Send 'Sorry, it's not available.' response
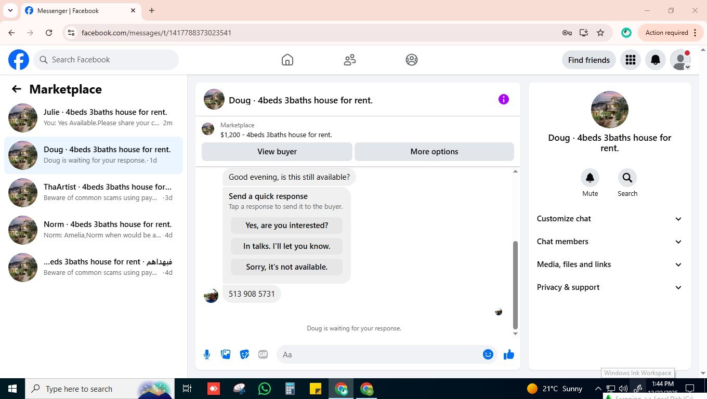The height and width of the screenshot is (399, 707). point(286,267)
